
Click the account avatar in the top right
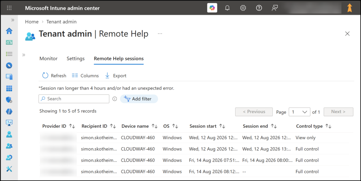tap(349, 8)
